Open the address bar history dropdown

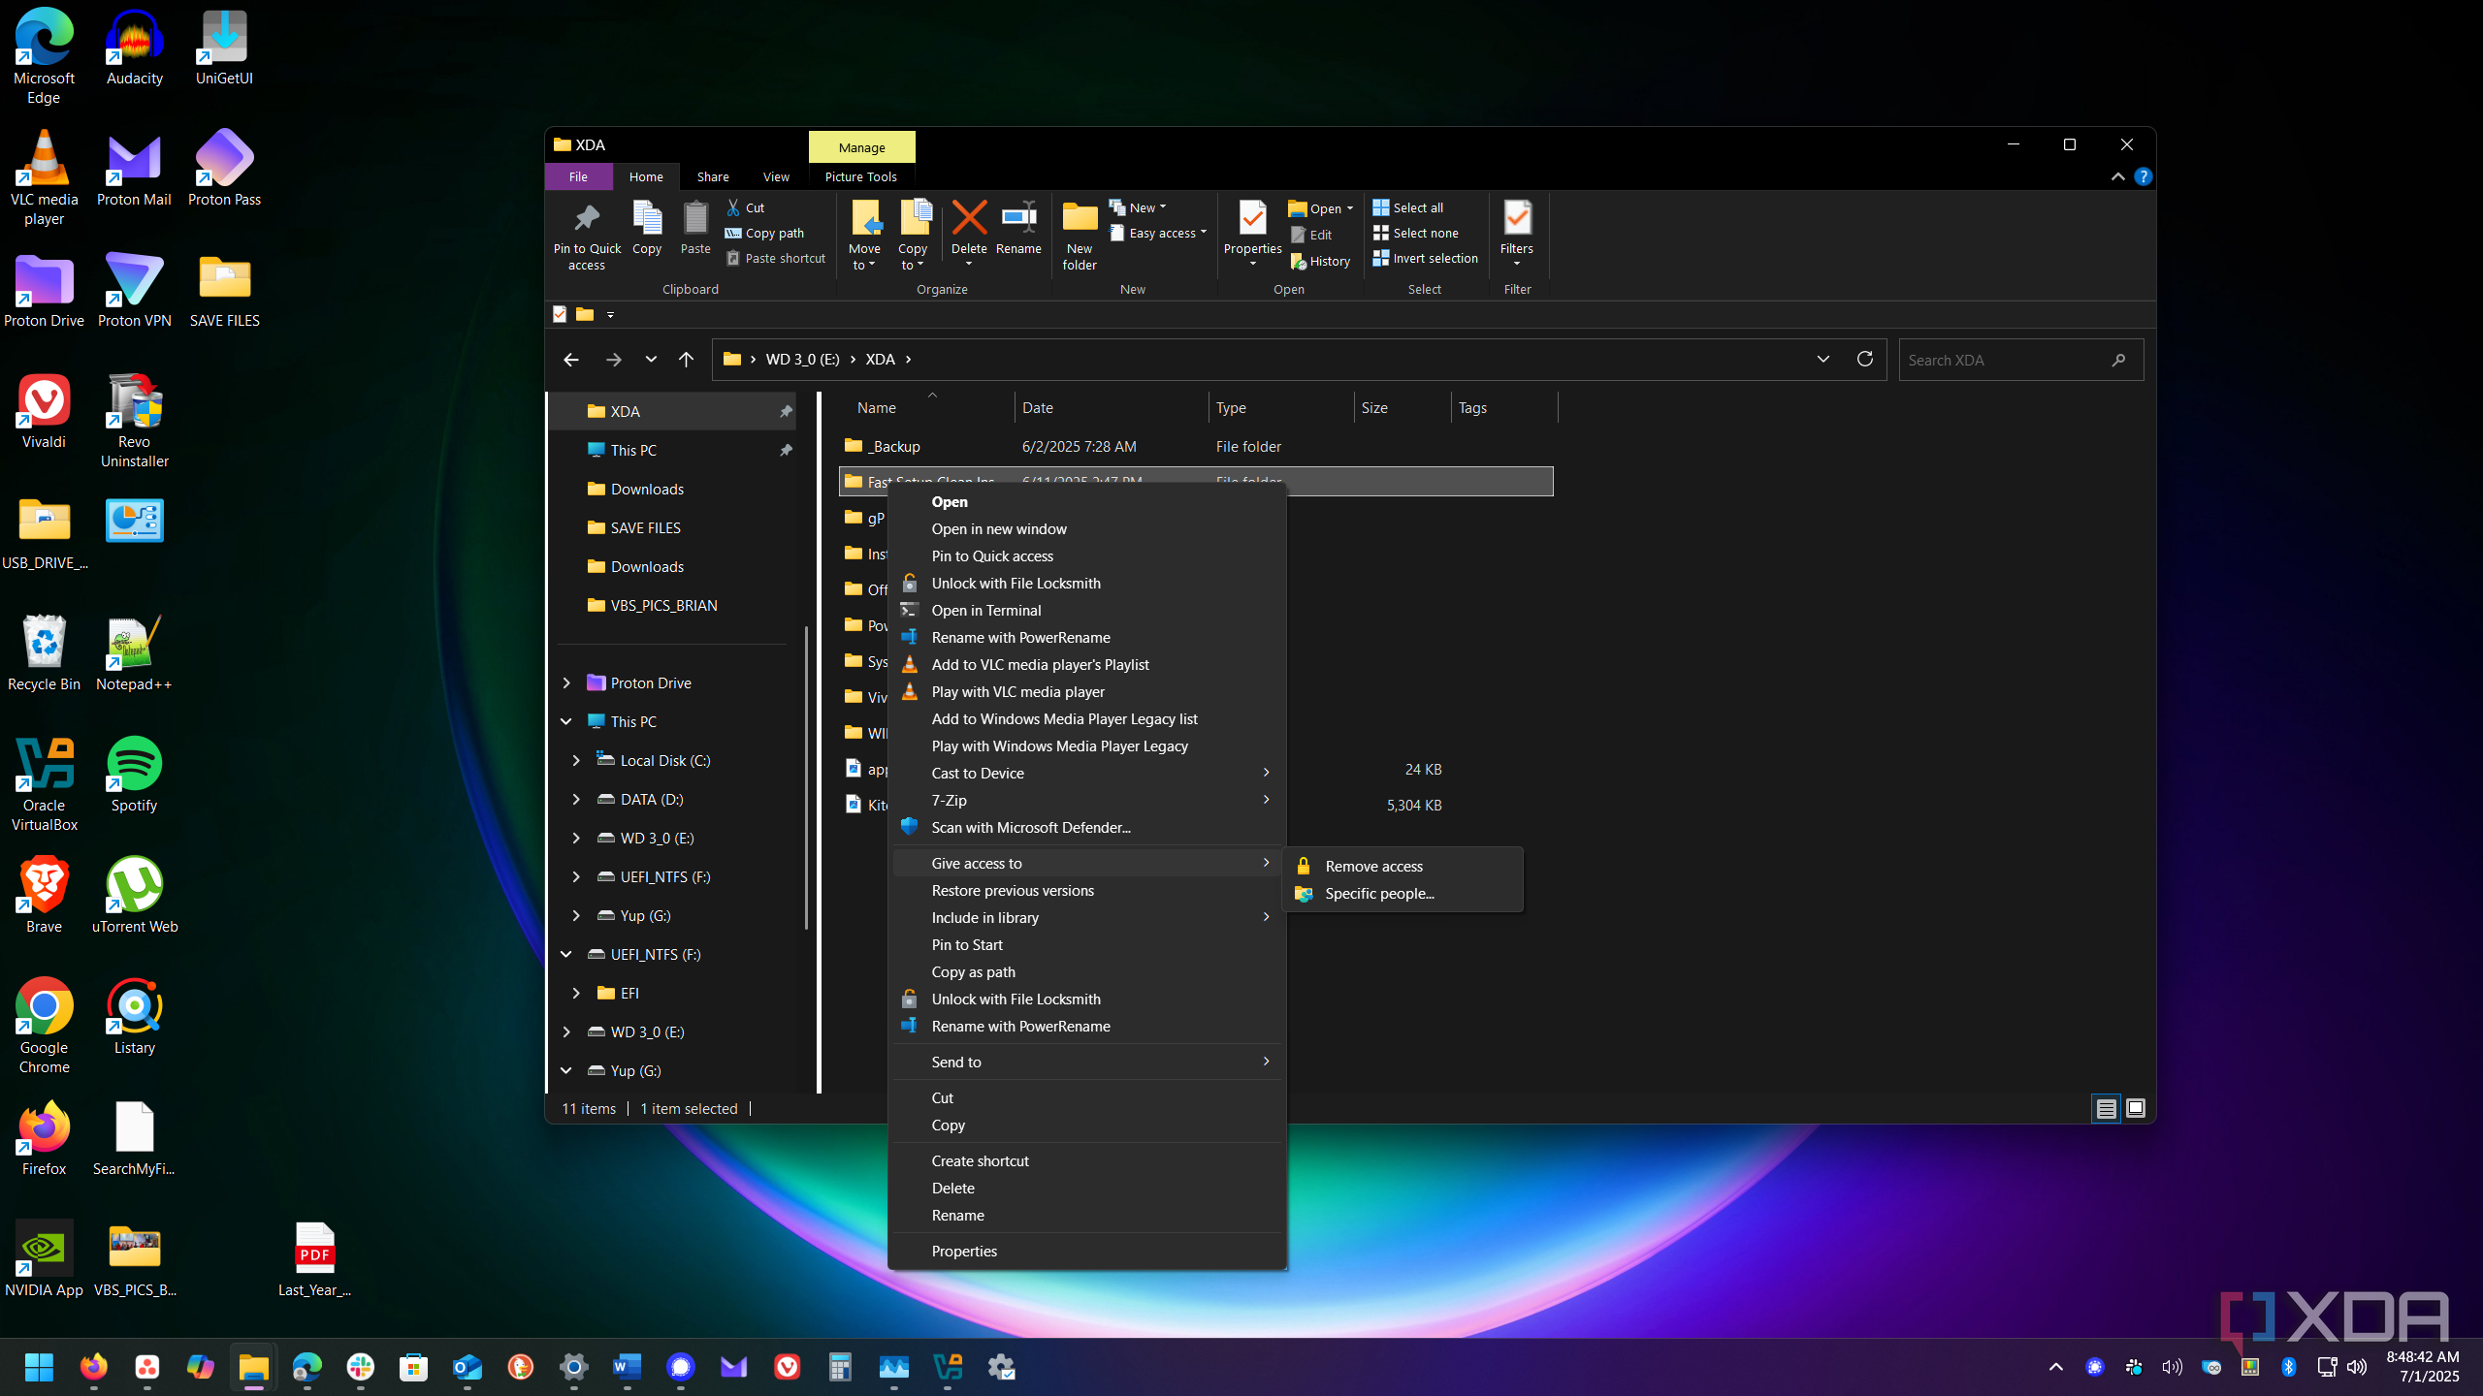(1822, 359)
